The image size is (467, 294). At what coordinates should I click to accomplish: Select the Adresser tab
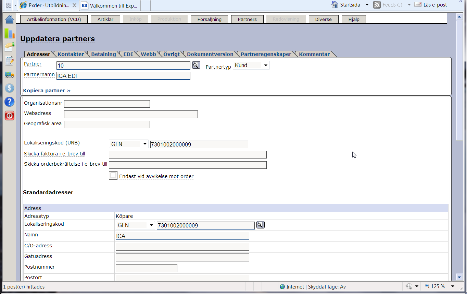(38, 54)
